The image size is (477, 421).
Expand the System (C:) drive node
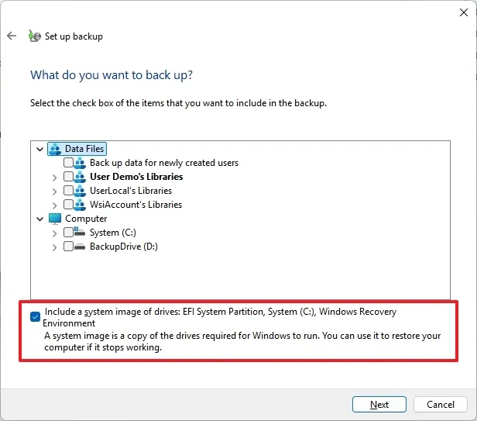point(54,233)
